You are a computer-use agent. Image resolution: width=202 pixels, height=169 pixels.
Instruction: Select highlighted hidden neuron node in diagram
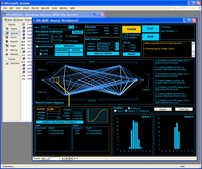56,80
